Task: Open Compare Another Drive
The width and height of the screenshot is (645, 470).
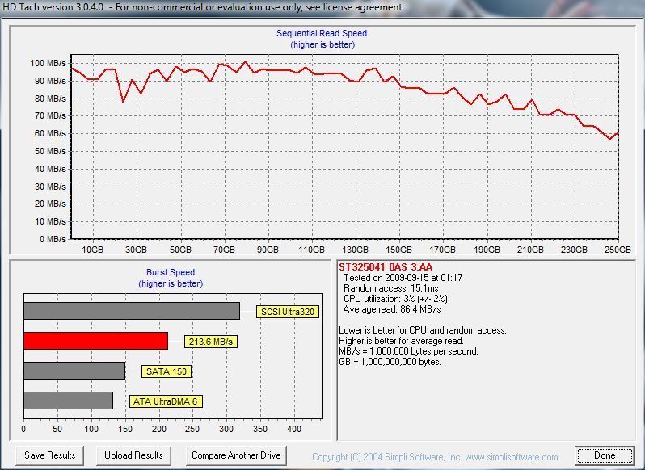Action: pos(236,455)
